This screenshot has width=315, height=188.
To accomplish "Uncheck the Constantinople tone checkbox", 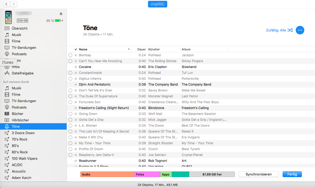I will click(76, 73).
